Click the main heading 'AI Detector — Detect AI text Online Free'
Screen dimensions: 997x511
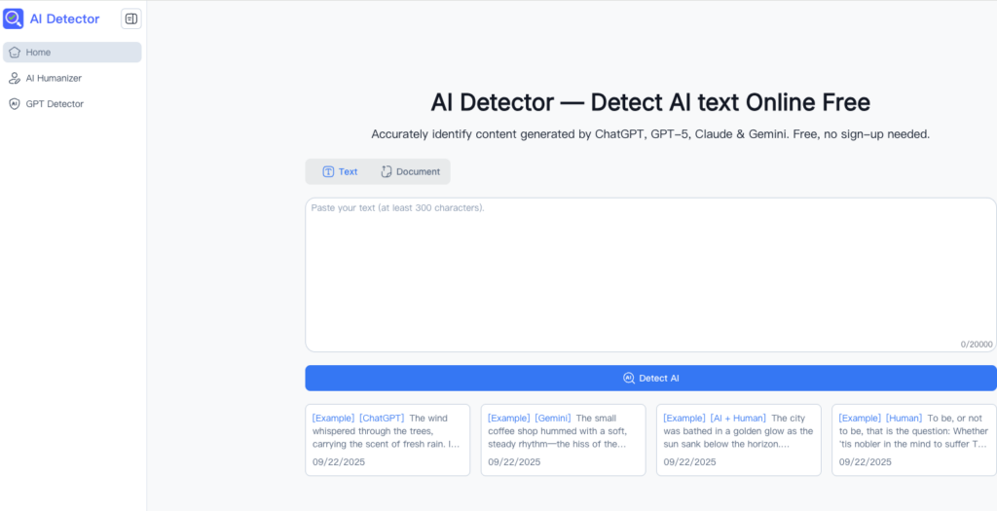coord(650,102)
